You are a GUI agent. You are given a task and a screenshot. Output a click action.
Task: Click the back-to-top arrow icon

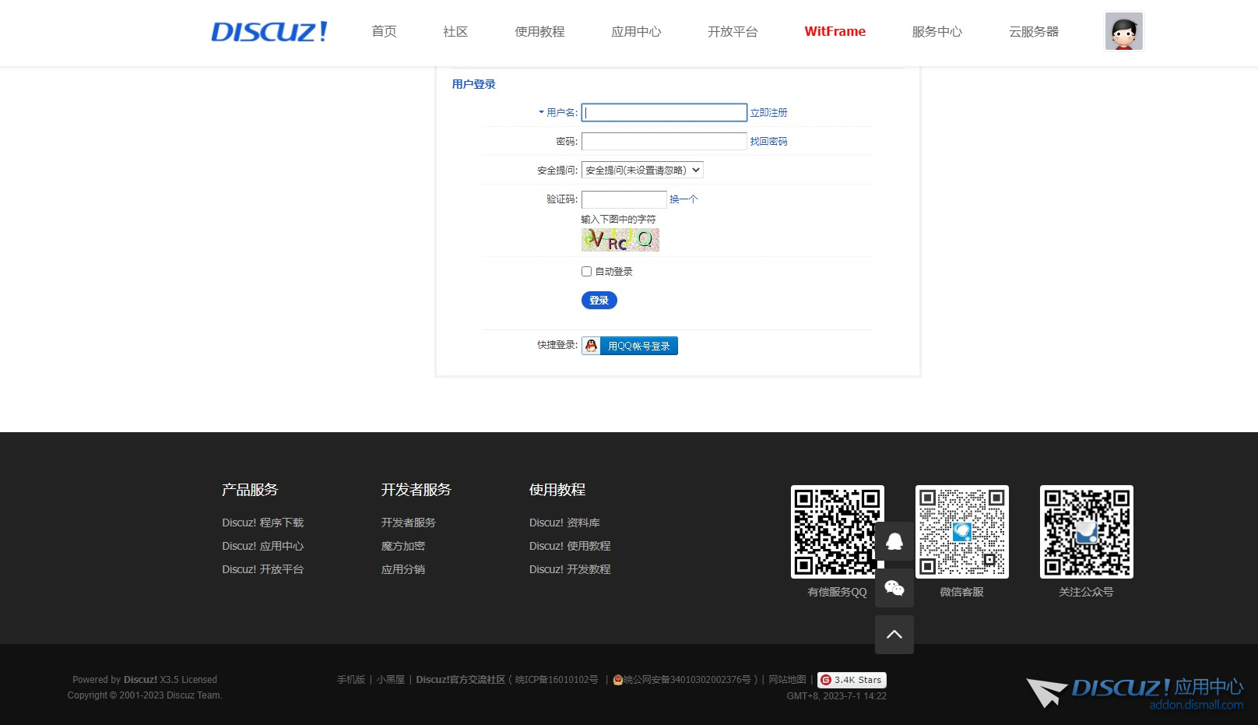coord(894,635)
